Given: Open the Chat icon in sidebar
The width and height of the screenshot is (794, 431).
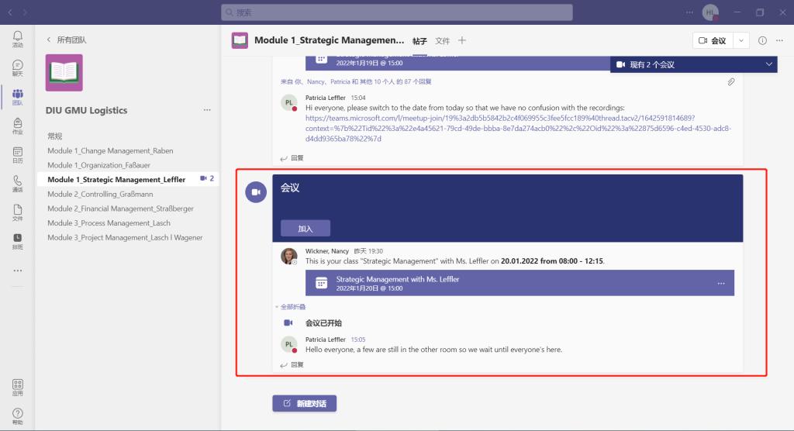Looking at the screenshot, I should (17, 67).
